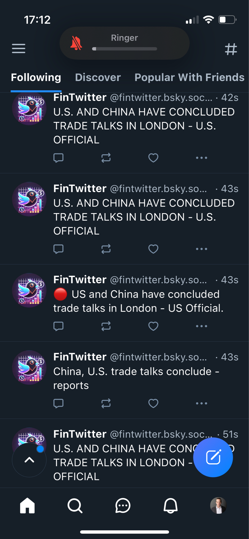Open the search tab icon
The height and width of the screenshot is (539, 249).
click(75, 506)
